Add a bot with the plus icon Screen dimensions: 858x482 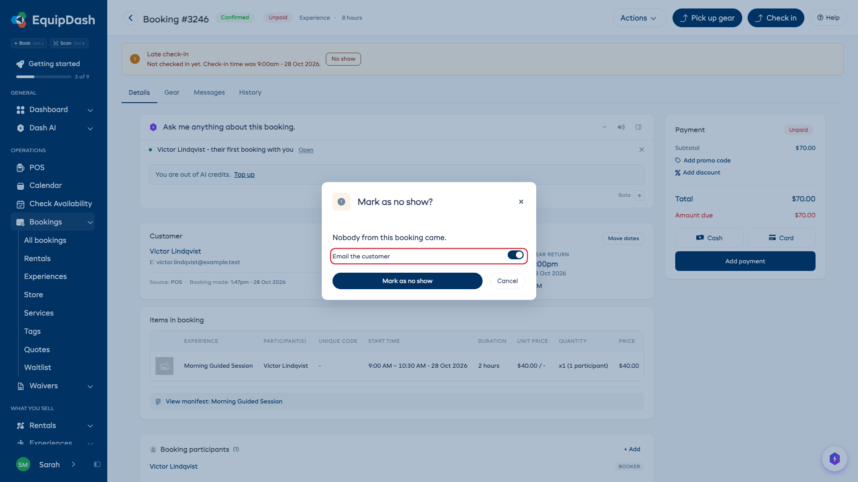pos(639,195)
